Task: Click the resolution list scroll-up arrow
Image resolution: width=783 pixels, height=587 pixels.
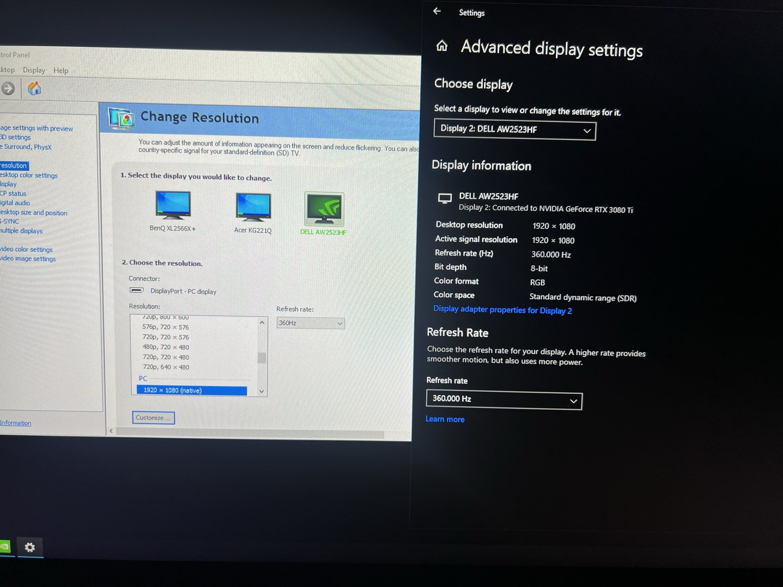Action: click(262, 323)
